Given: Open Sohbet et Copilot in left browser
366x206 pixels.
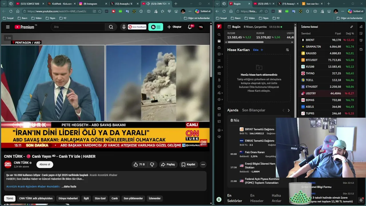Looking at the screenshot, I should pos(203,11).
